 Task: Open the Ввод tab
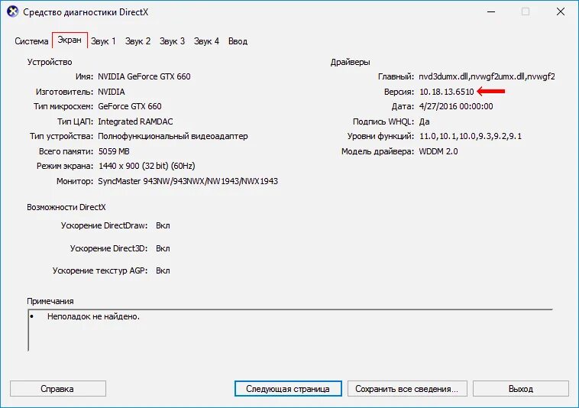[x=238, y=41]
